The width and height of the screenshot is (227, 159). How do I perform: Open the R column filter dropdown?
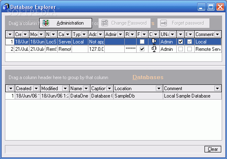(x=133, y=34)
